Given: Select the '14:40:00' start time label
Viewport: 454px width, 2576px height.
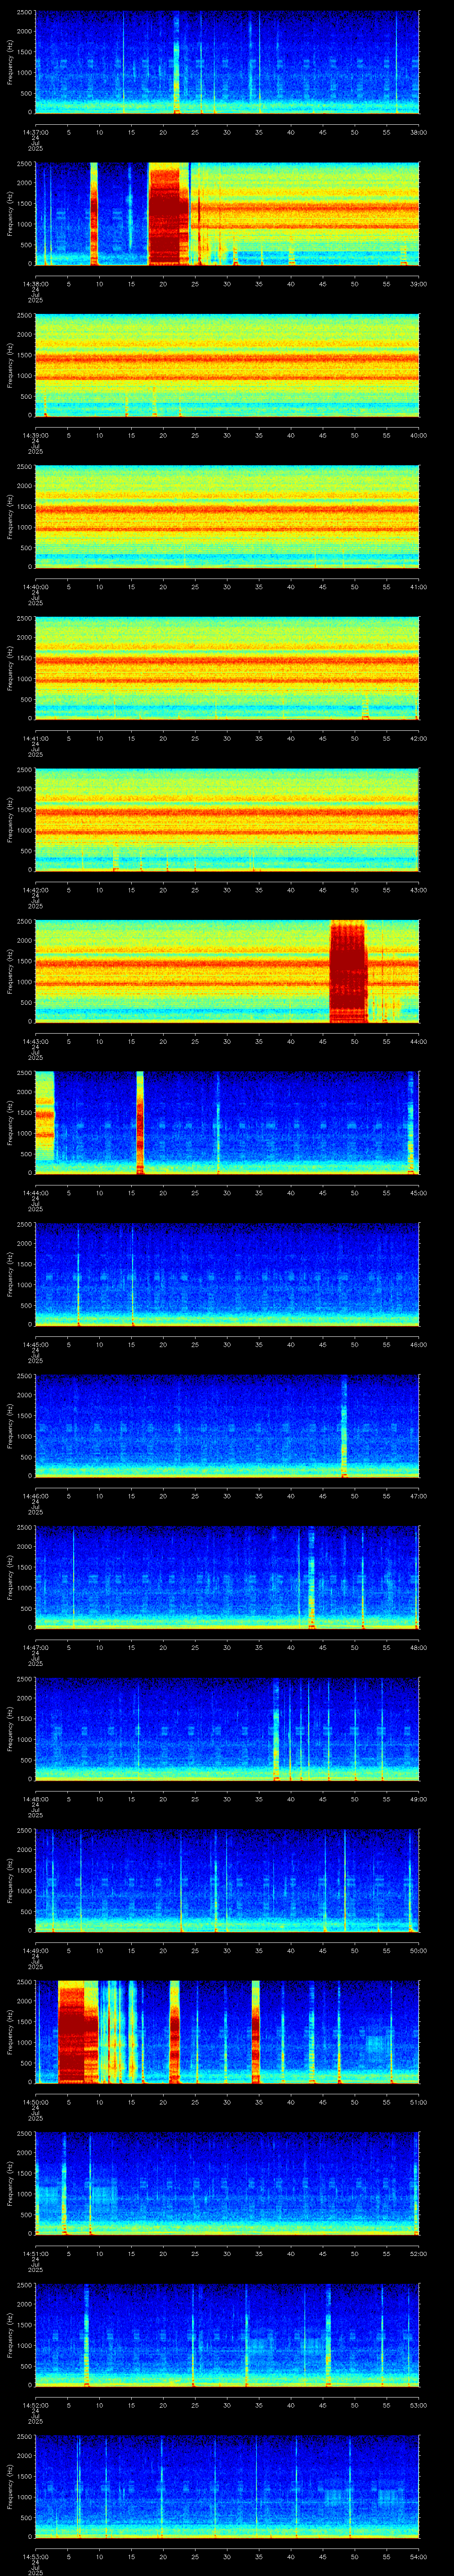Looking at the screenshot, I should [35, 586].
